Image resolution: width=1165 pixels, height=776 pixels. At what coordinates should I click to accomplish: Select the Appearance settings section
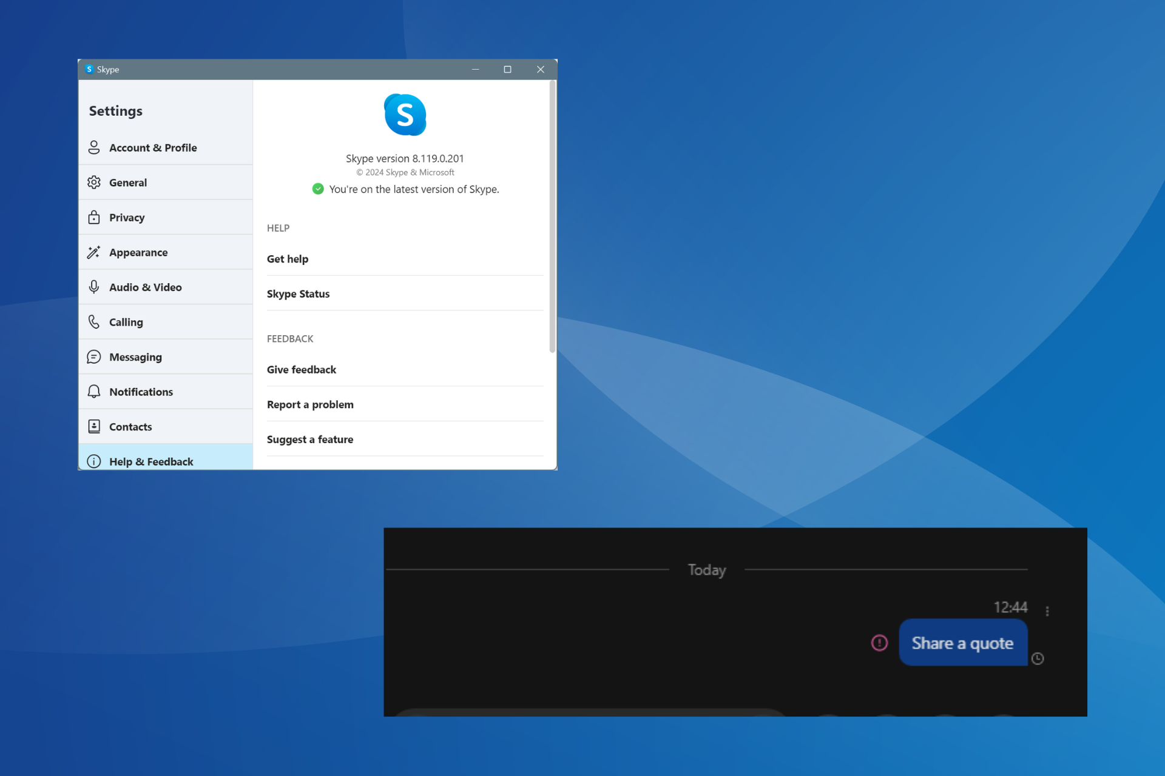(166, 252)
